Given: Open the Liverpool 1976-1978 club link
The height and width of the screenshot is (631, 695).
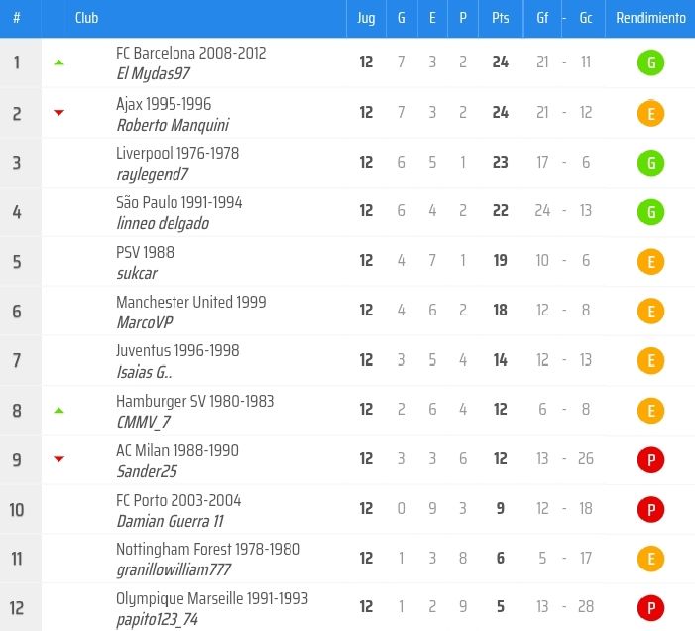Looking at the screenshot, I should [177, 153].
